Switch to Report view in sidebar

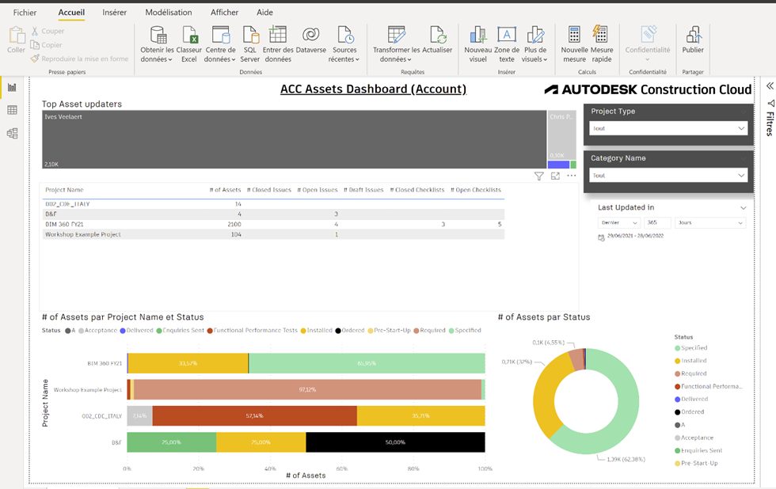(12, 88)
